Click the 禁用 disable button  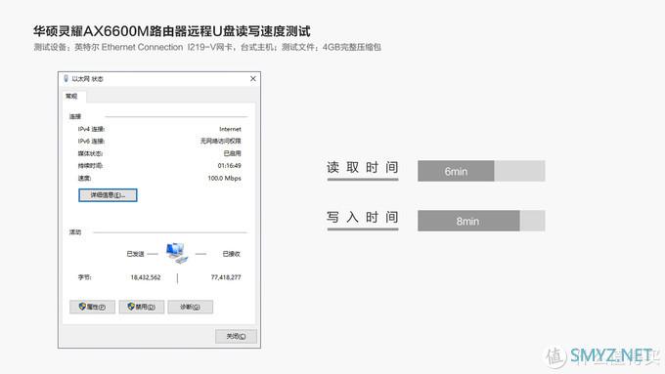[142, 307]
